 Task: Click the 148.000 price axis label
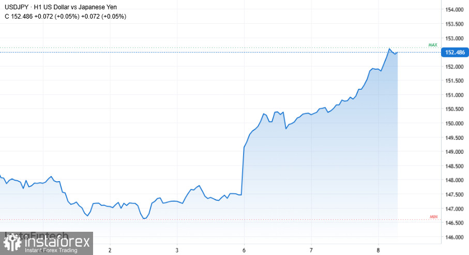pyautogui.click(x=453, y=180)
